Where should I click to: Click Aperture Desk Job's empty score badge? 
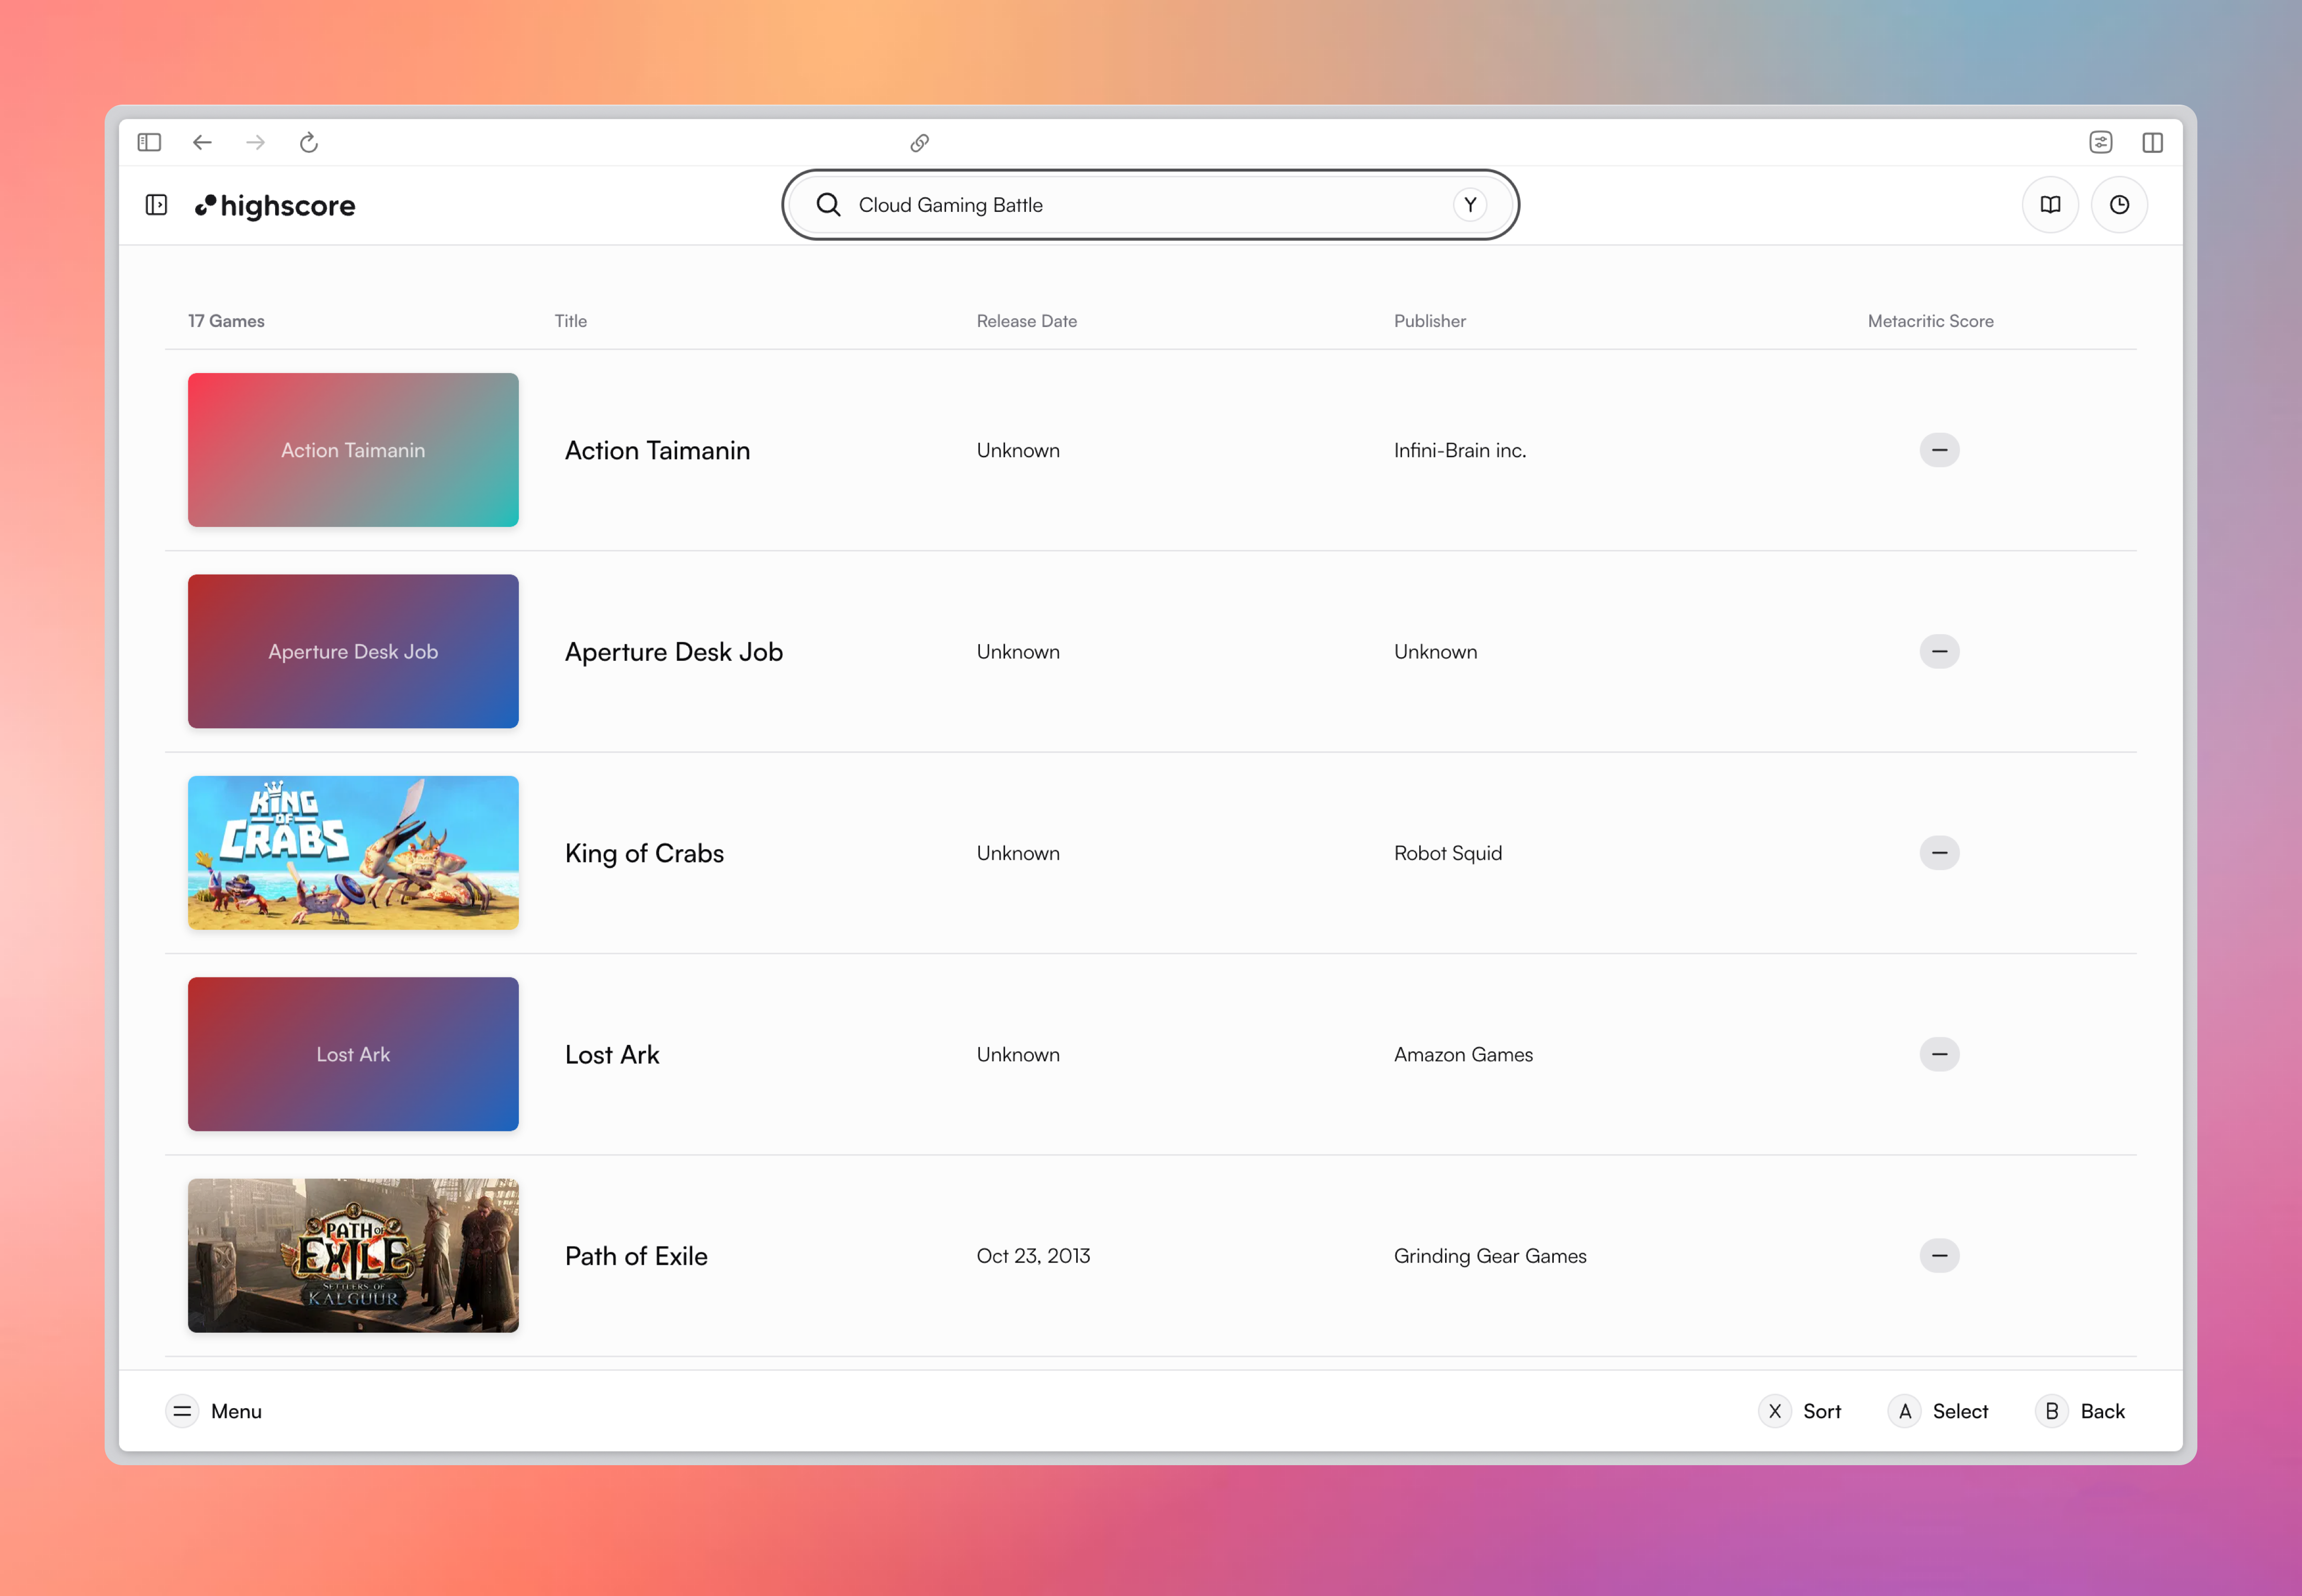(1938, 651)
